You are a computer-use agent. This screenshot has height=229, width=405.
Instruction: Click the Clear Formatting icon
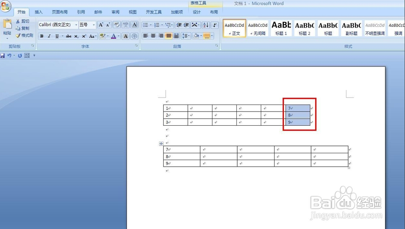(117, 25)
